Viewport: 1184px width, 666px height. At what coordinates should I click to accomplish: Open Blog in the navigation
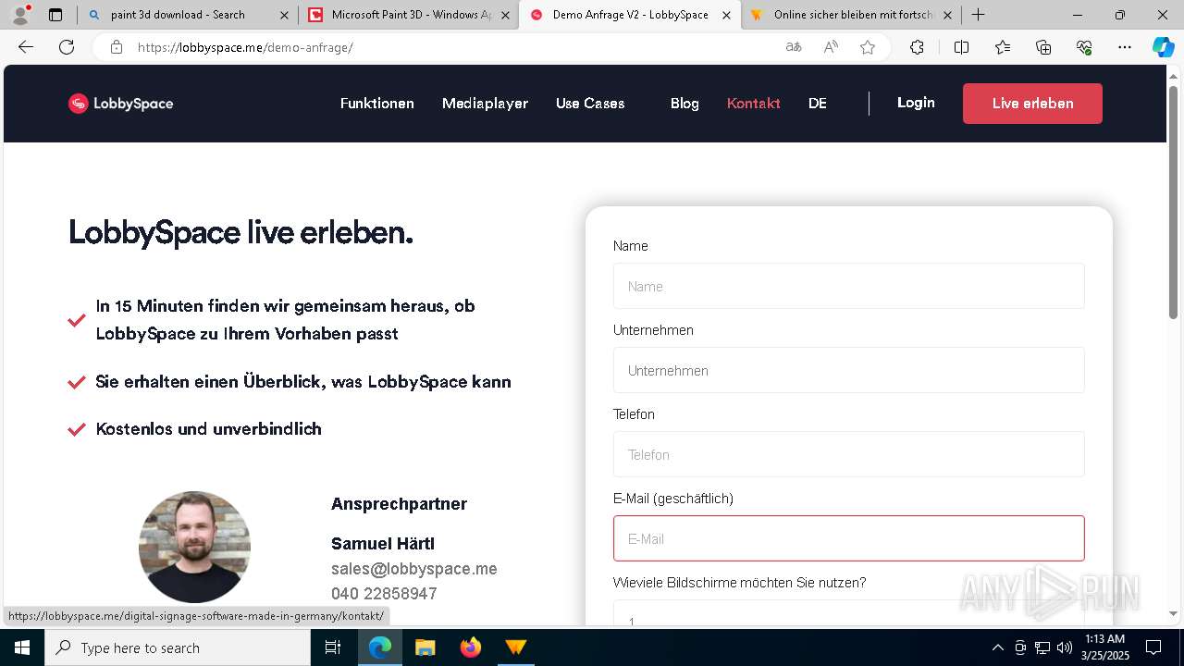tap(684, 104)
